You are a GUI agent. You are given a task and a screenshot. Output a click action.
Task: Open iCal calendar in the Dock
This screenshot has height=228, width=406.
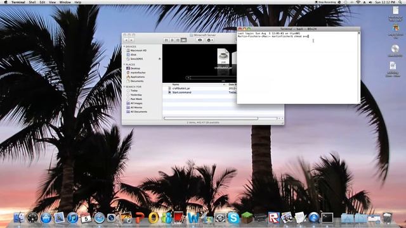pyautogui.click(x=86, y=218)
